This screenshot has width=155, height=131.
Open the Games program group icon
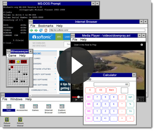[36, 107]
